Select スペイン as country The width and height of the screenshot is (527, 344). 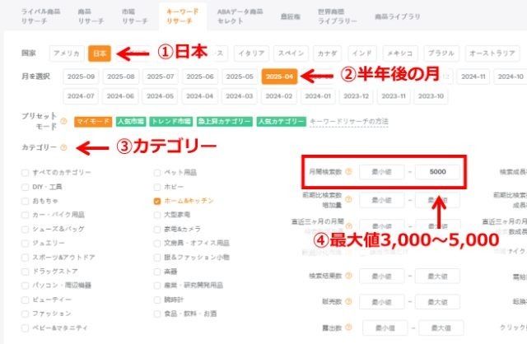click(291, 53)
